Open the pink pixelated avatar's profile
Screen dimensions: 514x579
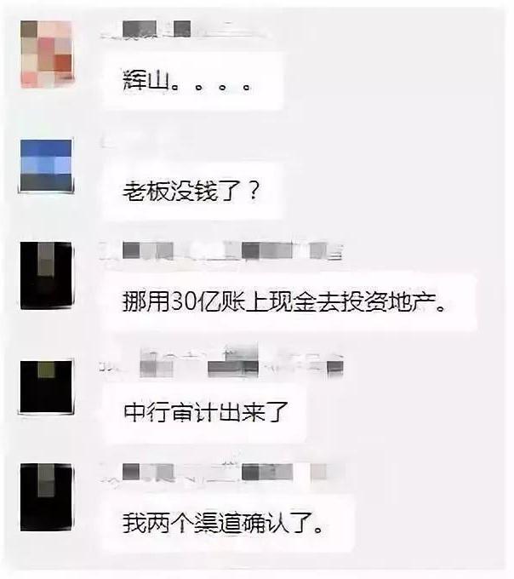pos(47,54)
